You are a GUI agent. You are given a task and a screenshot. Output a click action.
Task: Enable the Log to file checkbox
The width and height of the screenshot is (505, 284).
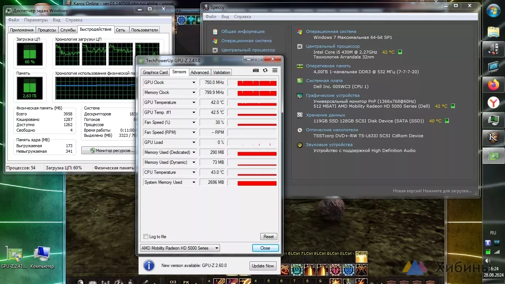[146, 237]
